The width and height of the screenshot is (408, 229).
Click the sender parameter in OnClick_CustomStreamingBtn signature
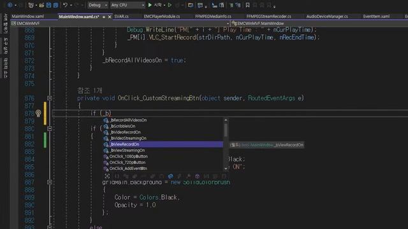pos(232,98)
